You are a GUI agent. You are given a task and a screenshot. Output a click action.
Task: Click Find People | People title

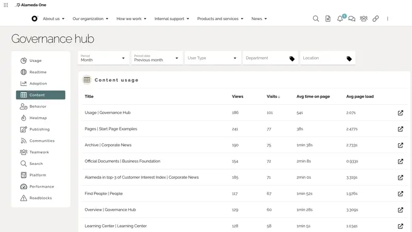104,193
